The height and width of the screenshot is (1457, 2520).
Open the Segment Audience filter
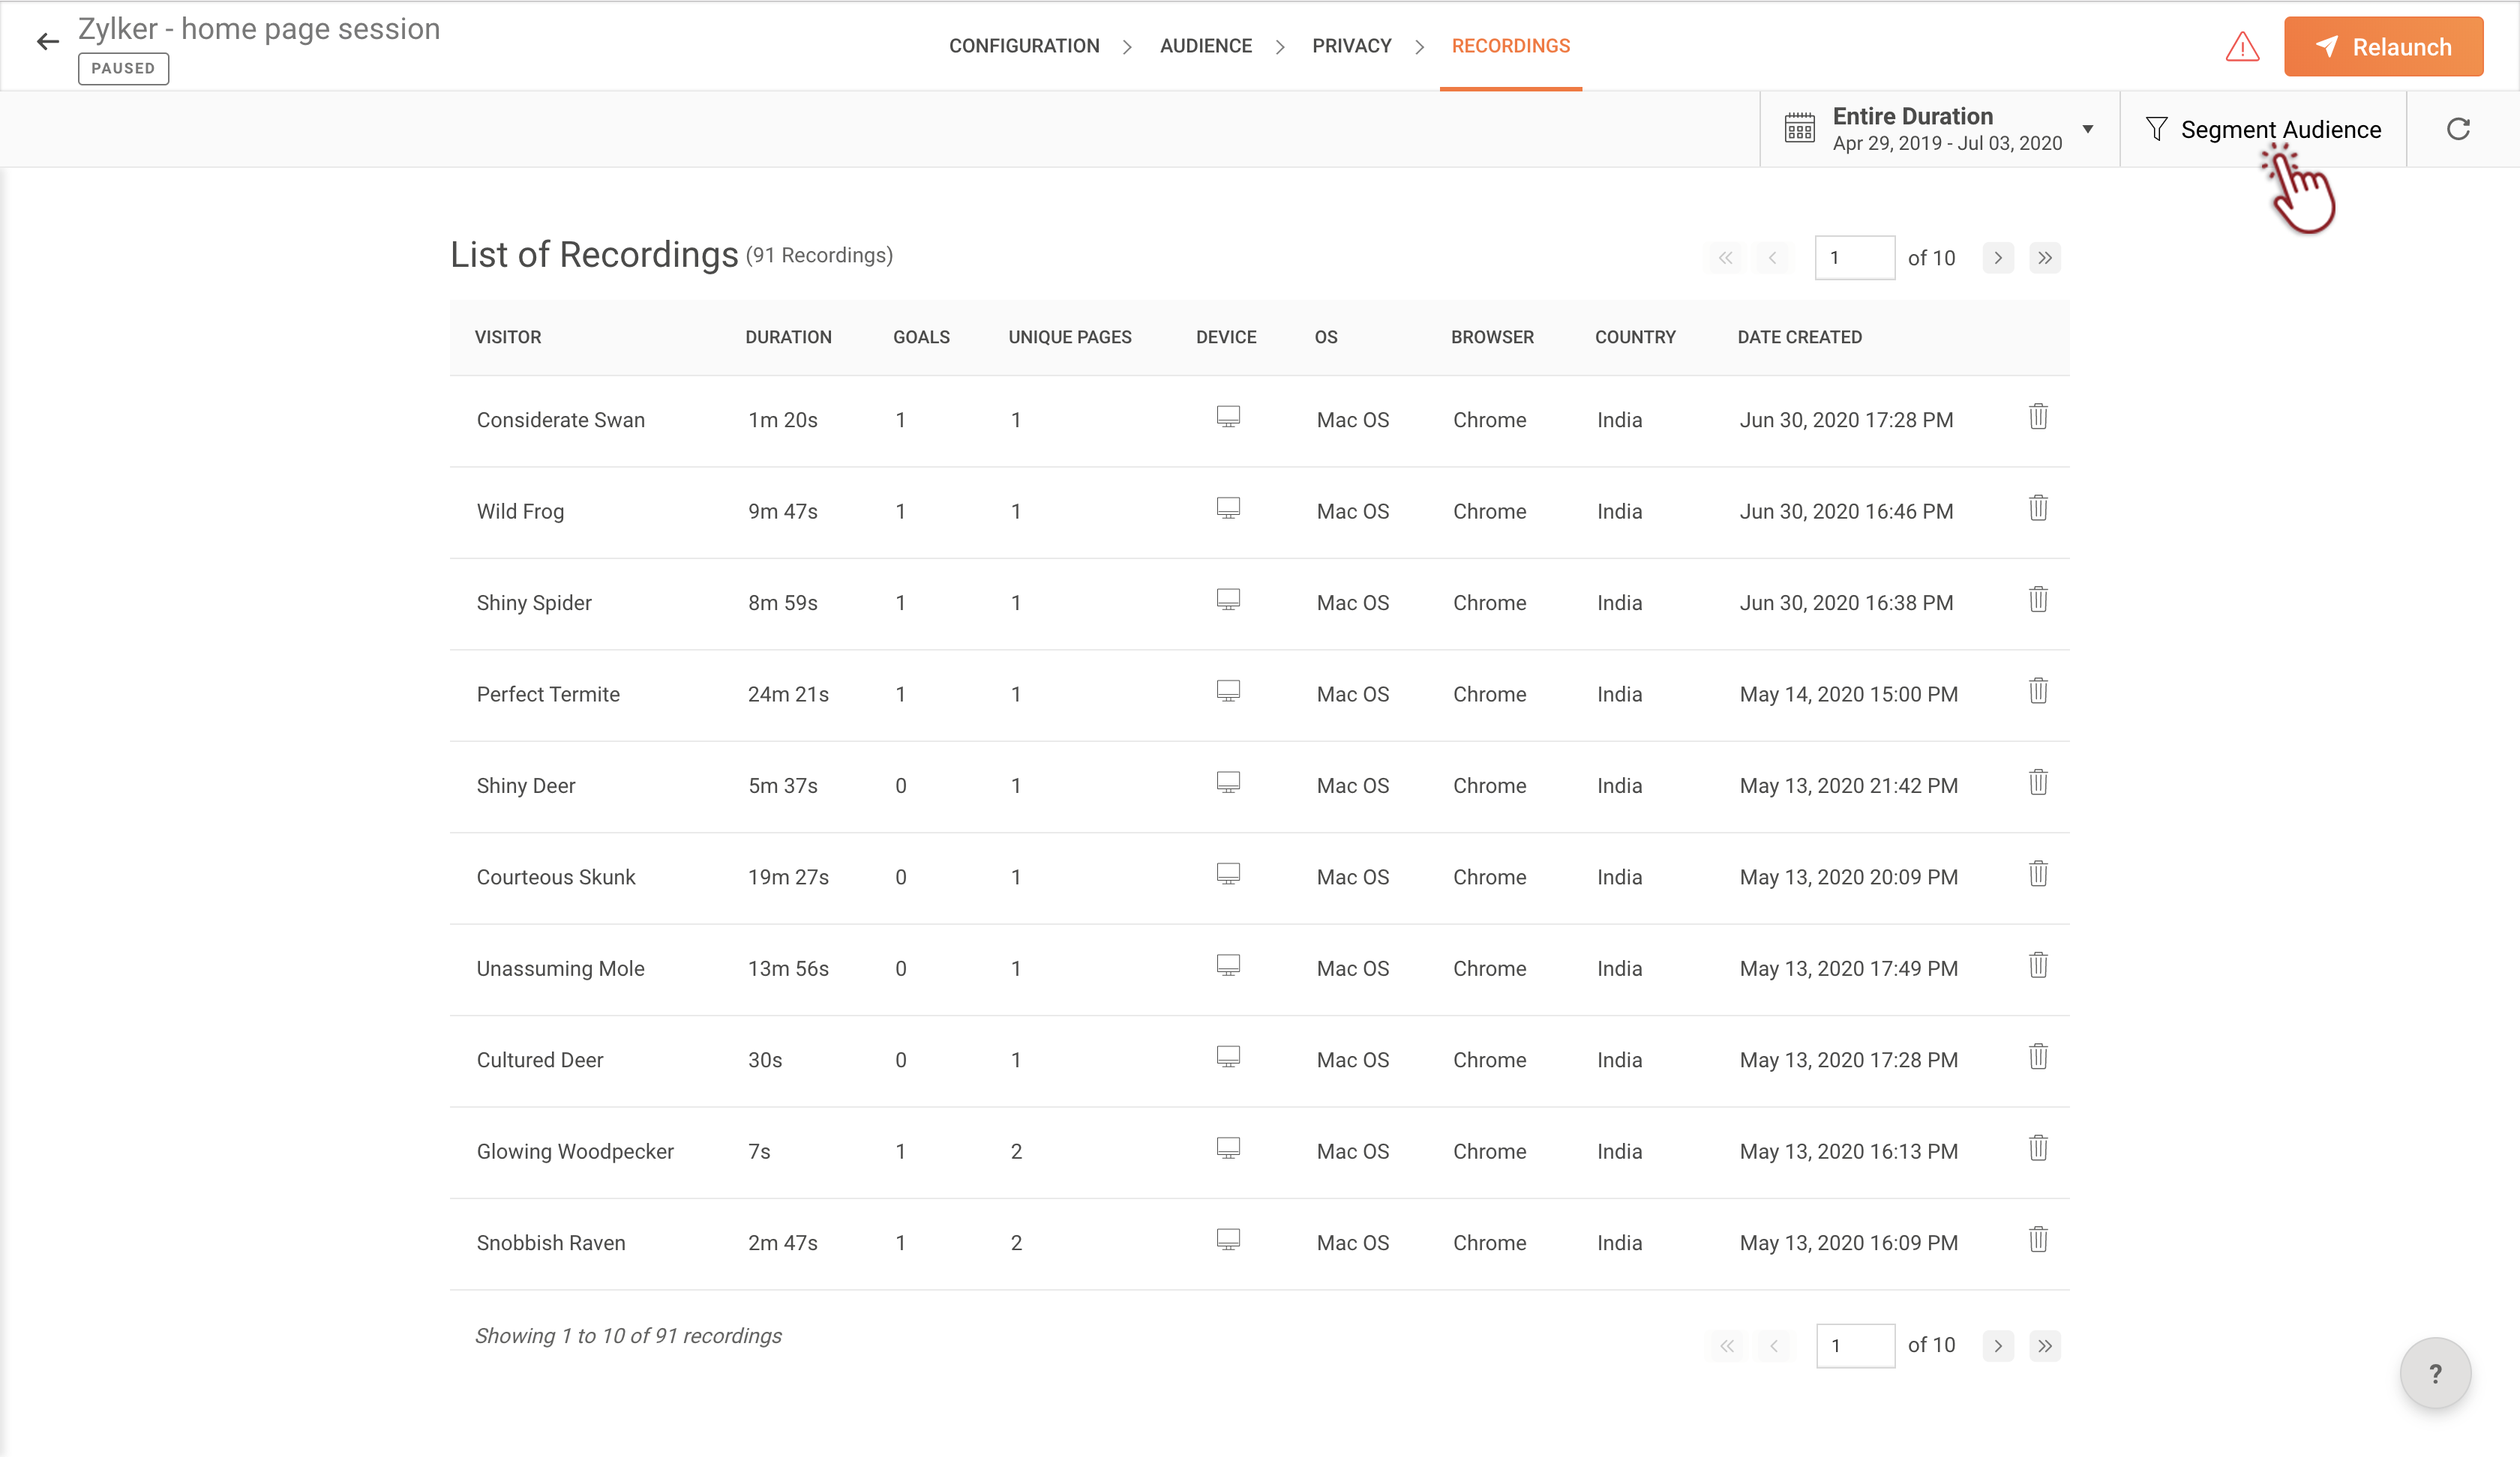[2264, 130]
